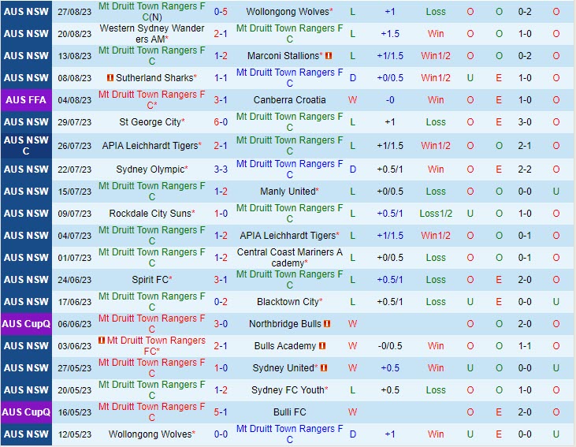
Task: Click W result in Canberra Croatia row
Action: click(x=352, y=100)
